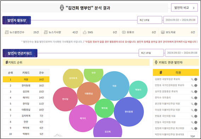201x139 pixels.
Task: Open speaker 한덕수 국무총리 name
Action: click(x=163, y=98)
